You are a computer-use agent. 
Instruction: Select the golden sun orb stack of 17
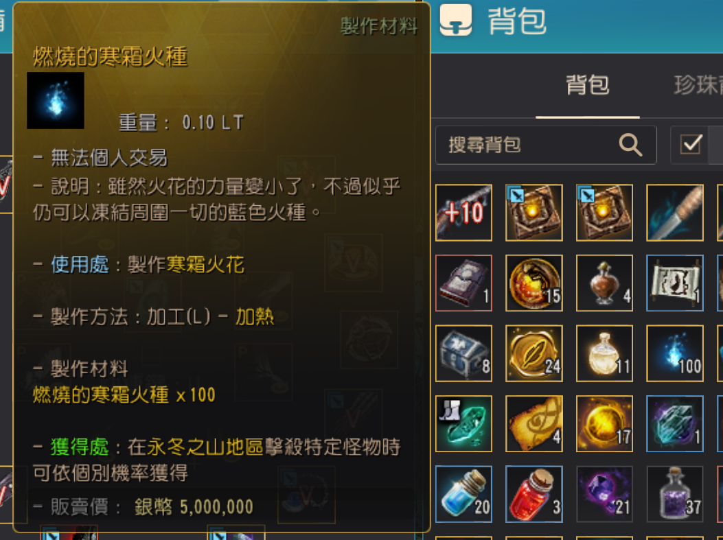coord(604,423)
